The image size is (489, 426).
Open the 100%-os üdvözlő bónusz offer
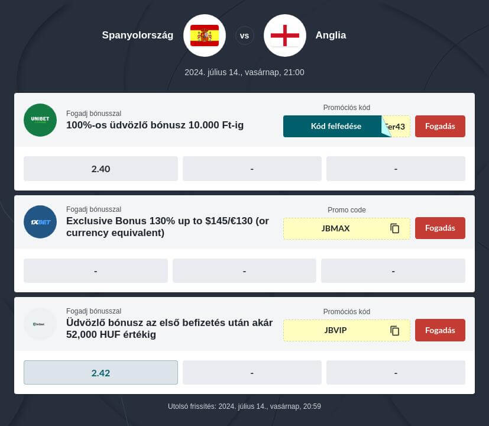coord(155,125)
